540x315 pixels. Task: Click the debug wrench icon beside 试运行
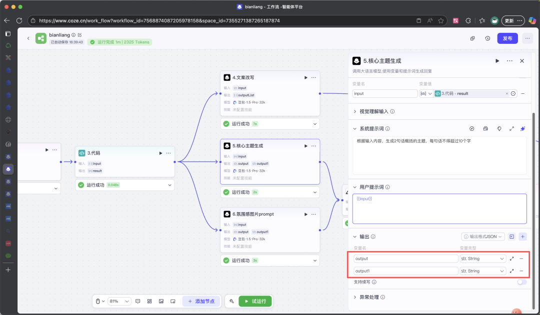click(x=232, y=301)
